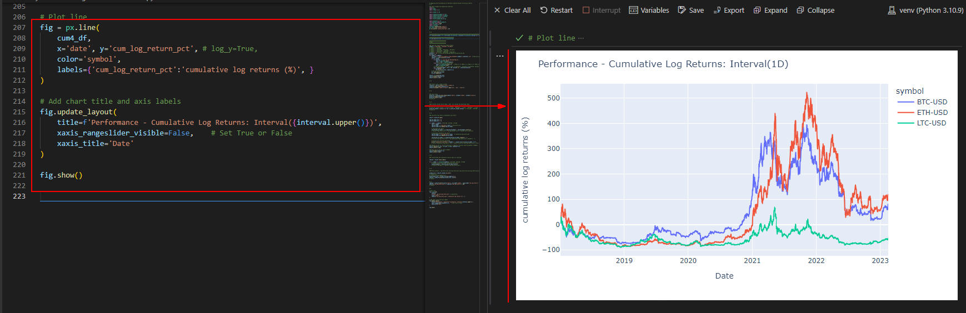Screen dimensions: 966x313
Task: Click the Interrupt kernel button
Action: point(601,10)
